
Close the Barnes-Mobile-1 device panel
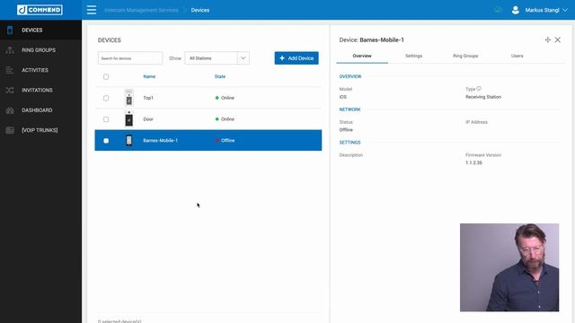click(557, 39)
